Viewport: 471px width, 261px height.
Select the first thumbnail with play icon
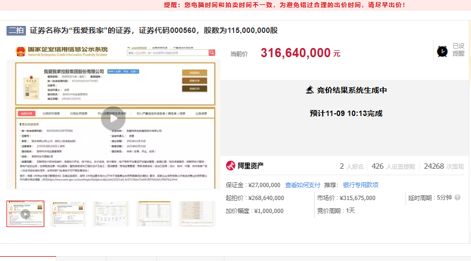coord(25,214)
